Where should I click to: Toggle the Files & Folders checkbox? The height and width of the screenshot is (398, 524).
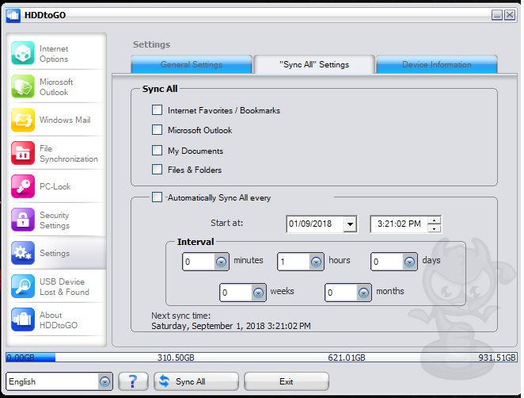pyautogui.click(x=157, y=169)
